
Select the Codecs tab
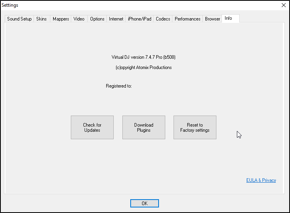(x=163, y=19)
